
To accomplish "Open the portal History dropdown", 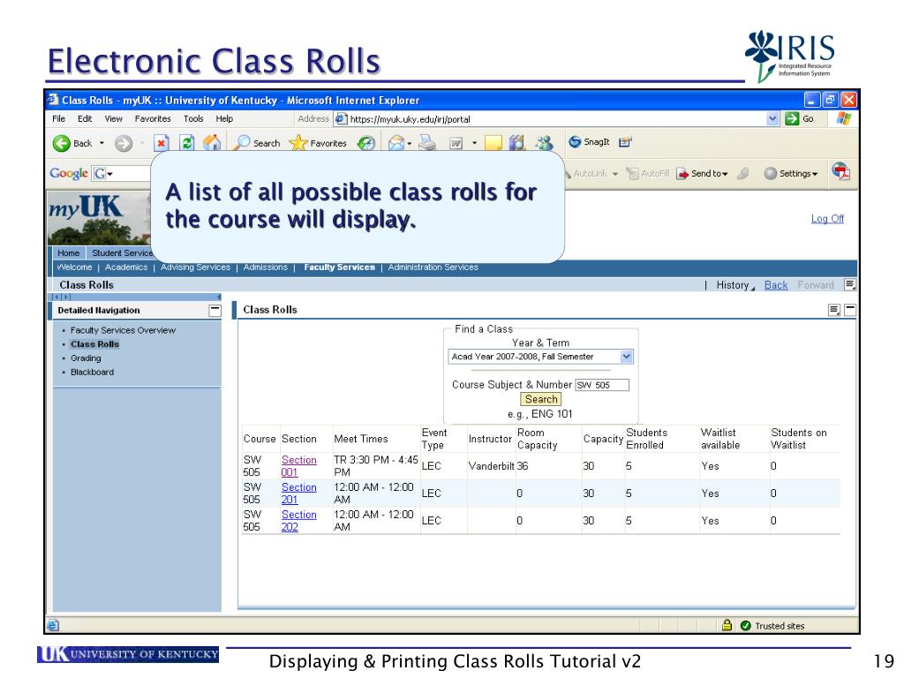I will (735, 285).
